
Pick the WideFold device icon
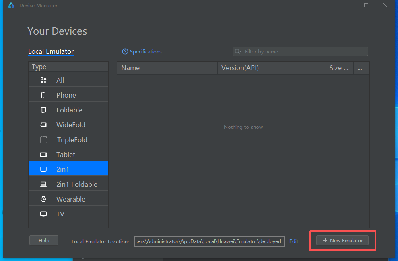point(43,125)
